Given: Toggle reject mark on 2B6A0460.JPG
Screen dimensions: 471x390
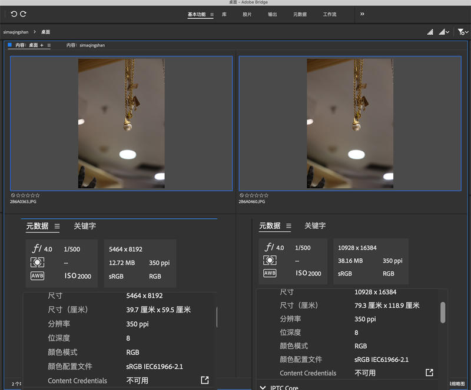Looking at the screenshot, I should click(241, 195).
